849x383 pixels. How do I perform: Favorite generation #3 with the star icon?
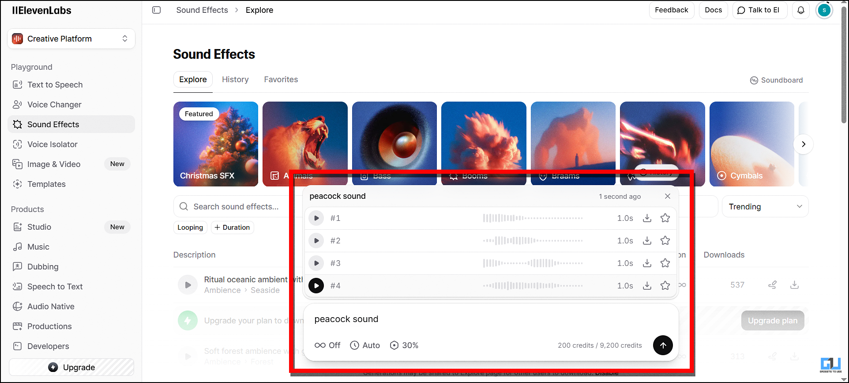point(665,263)
